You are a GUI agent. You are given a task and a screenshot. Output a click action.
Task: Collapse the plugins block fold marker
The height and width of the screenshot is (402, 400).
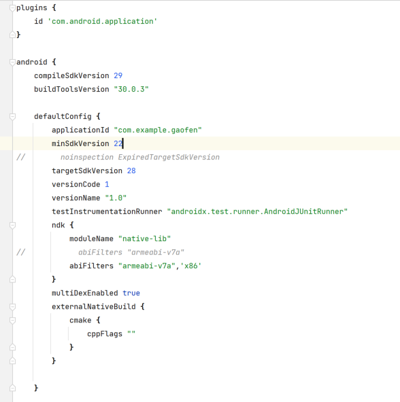pos(12,8)
